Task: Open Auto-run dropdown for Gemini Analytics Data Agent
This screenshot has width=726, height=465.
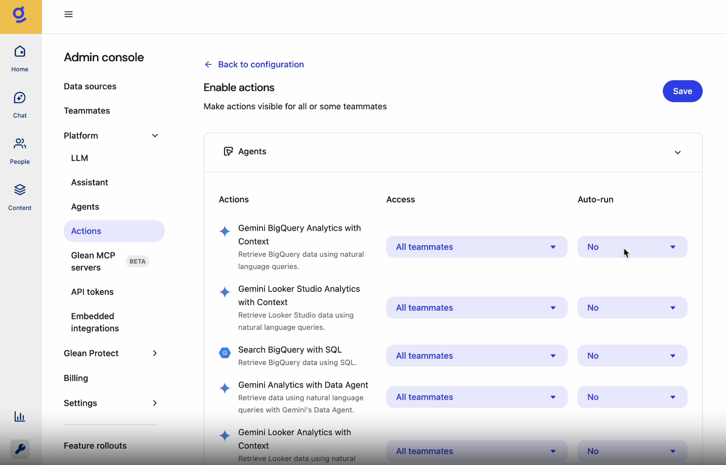Action: pos(632,397)
